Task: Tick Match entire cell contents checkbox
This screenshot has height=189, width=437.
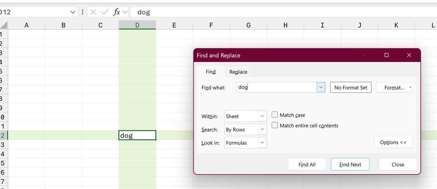Action: click(275, 126)
